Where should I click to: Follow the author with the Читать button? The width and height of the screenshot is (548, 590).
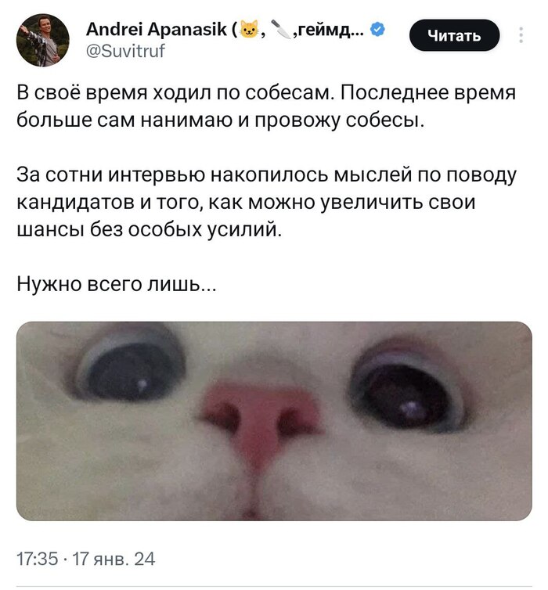[x=454, y=36]
